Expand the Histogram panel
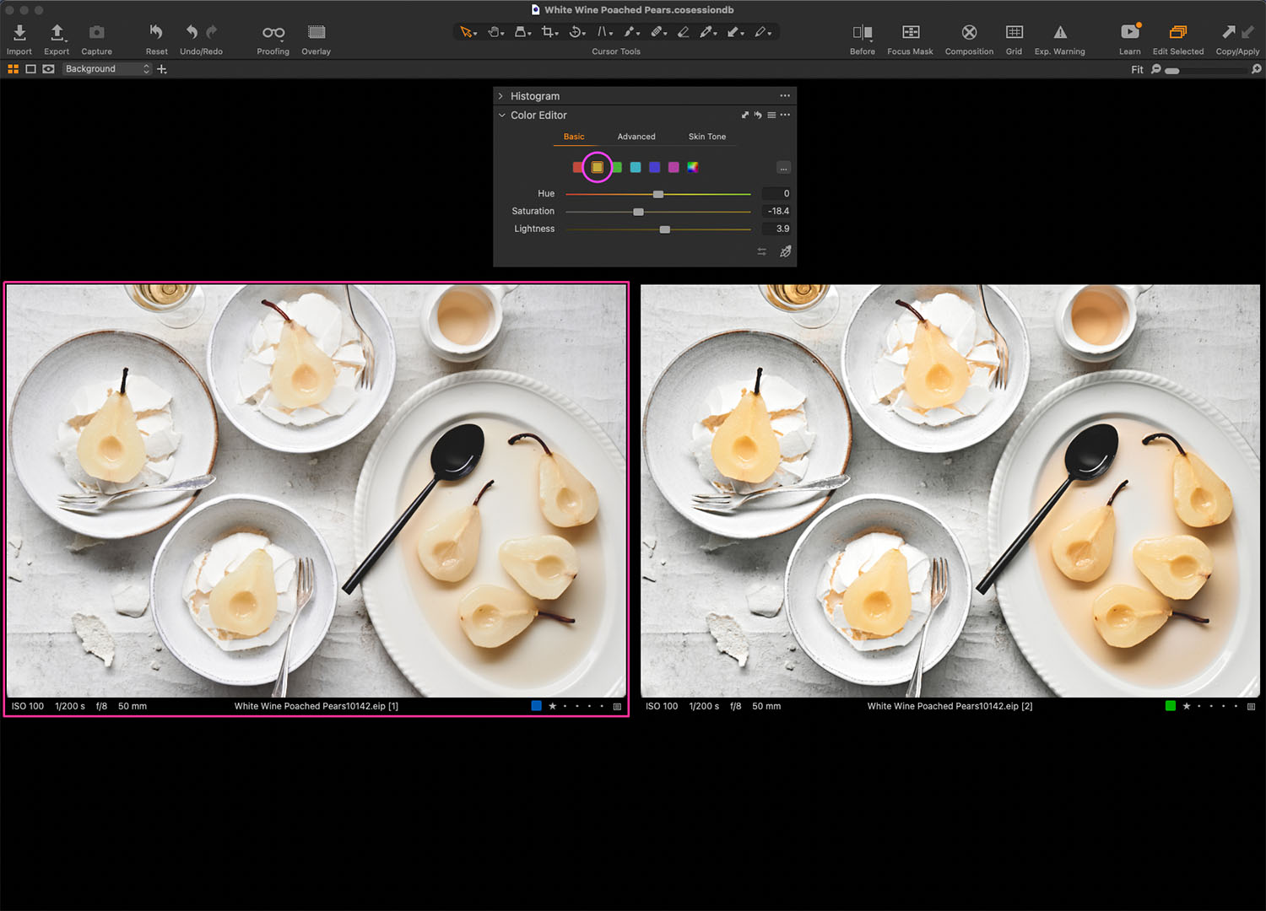Image resolution: width=1266 pixels, height=911 pixels. [500, 96]
